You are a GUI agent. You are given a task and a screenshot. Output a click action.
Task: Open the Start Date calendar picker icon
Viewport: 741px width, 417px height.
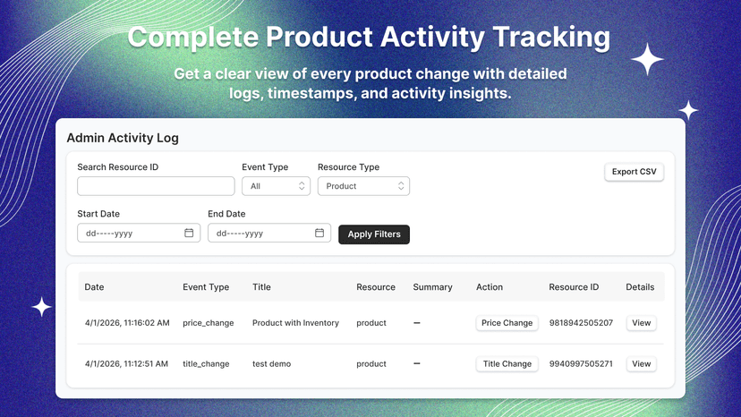click(189, 233)
